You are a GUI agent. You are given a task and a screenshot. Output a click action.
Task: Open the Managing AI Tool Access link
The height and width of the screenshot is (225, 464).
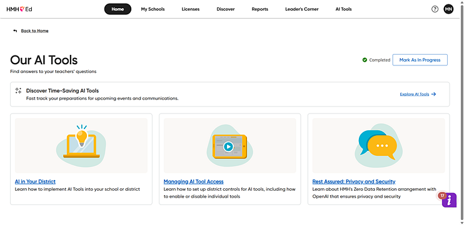coord(193,181)
